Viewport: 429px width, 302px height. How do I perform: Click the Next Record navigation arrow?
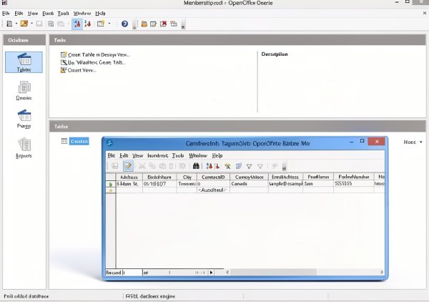[x=211, y=273]
